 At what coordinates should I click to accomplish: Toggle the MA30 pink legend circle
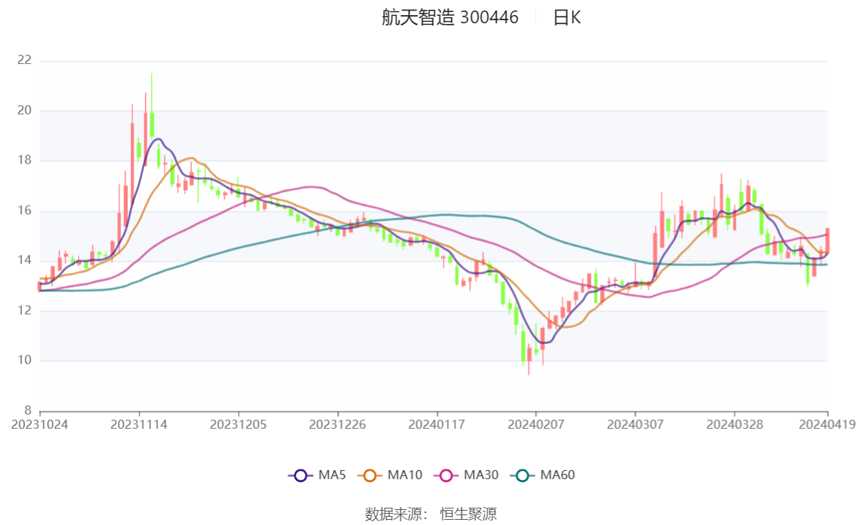coord(446,475)
